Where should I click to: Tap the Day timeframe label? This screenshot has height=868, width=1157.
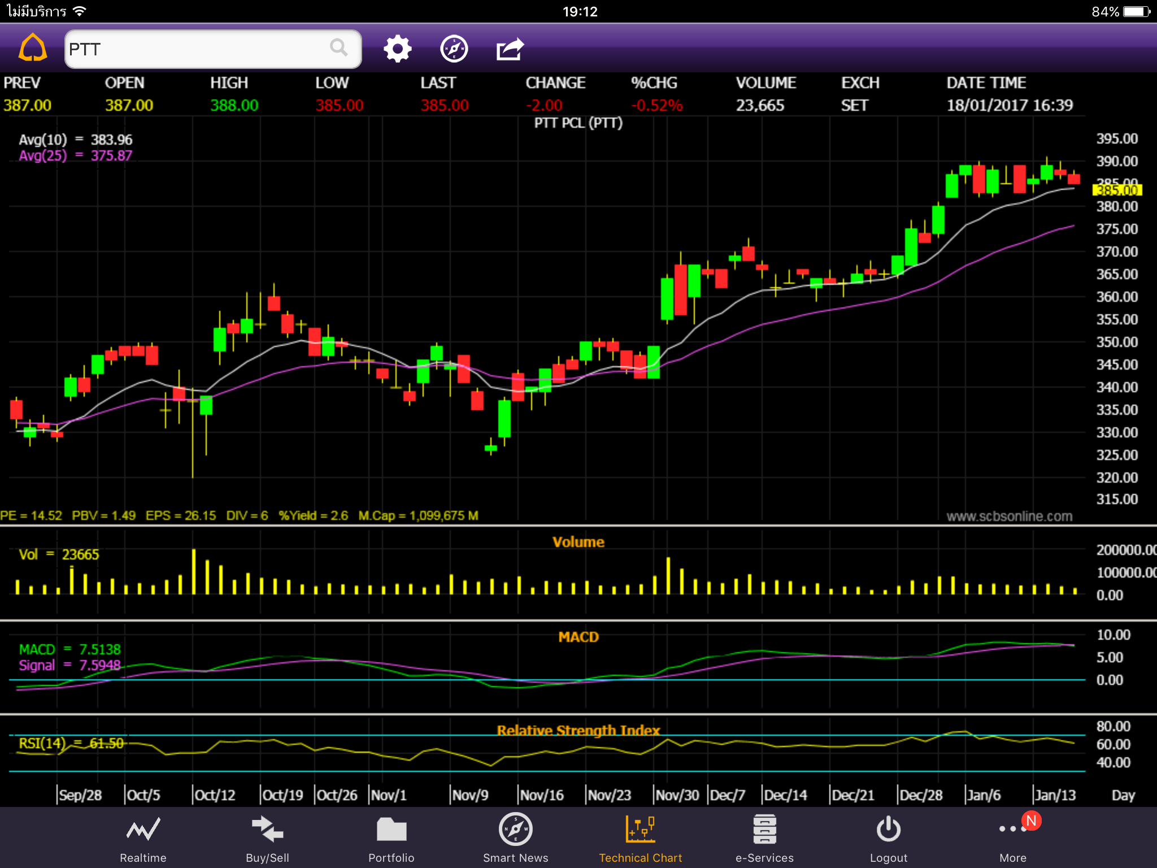click(x=1123, y=796)
